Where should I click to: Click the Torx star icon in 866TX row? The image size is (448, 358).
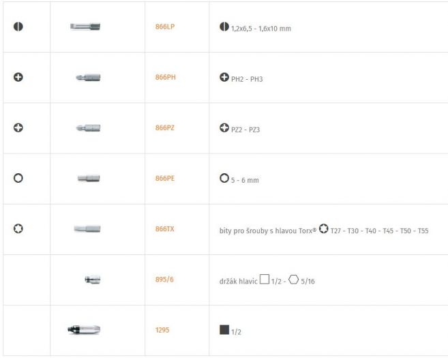(18, 228)
